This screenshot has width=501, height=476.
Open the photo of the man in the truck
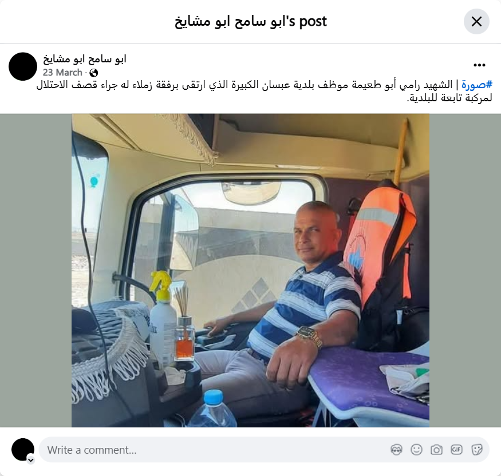251,271
